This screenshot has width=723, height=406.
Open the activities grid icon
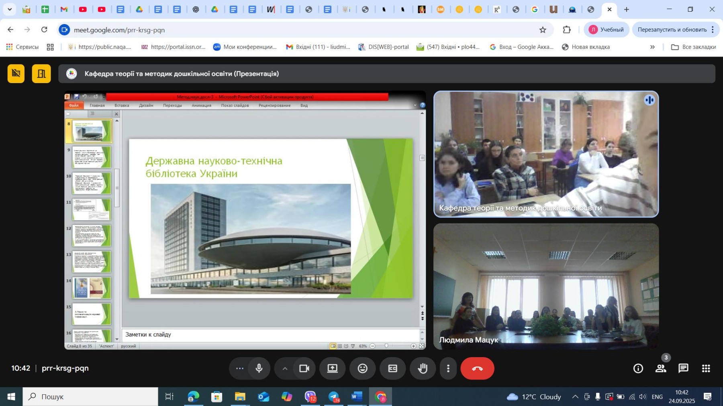[x=706, y=368]
